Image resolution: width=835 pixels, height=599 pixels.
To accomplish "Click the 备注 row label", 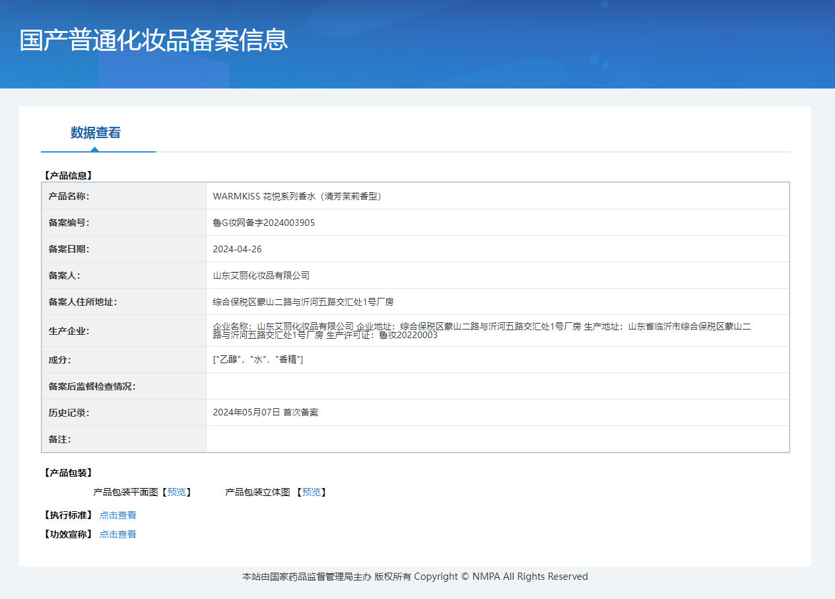I will pyautogui.click(x=59, y=439).
